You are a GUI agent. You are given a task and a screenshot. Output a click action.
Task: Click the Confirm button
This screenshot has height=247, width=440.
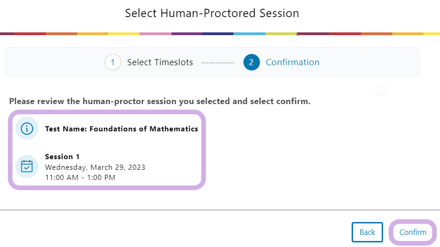click(x=413, y=232)
